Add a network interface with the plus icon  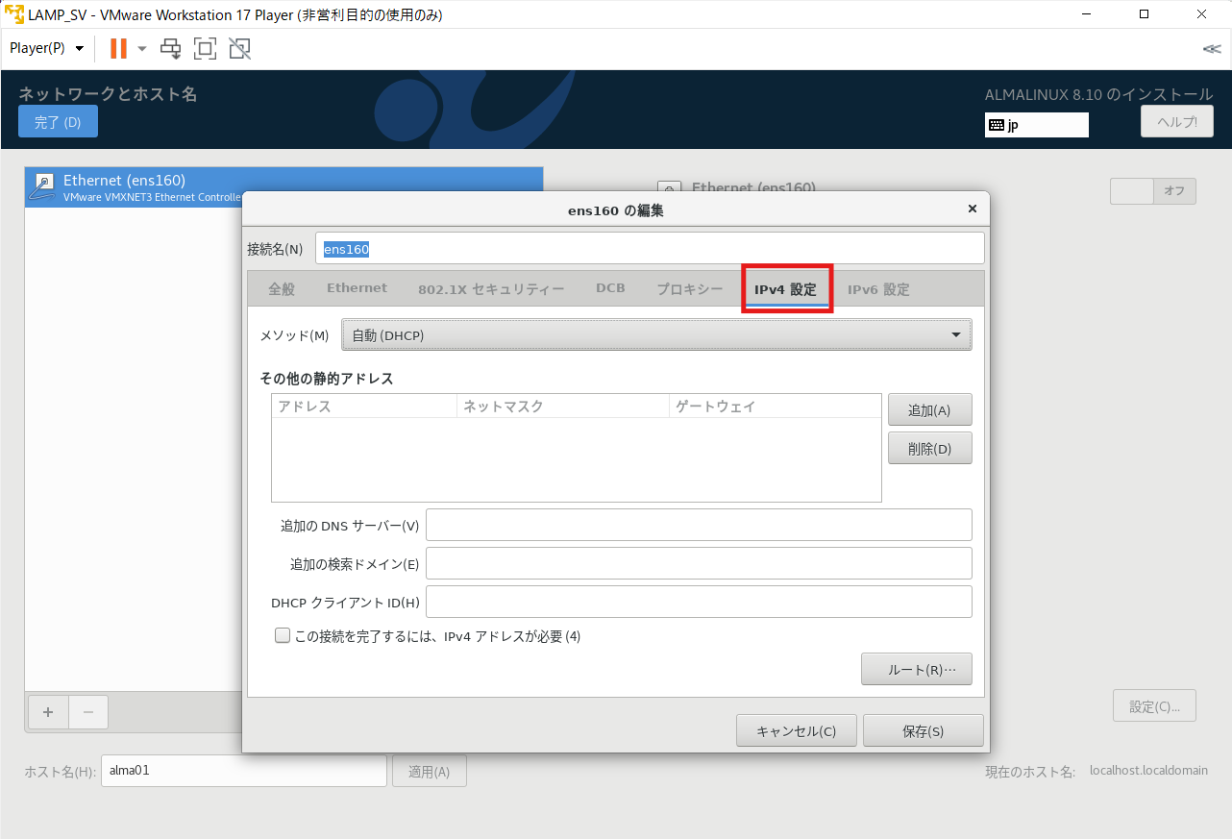(x=48, y=712)
